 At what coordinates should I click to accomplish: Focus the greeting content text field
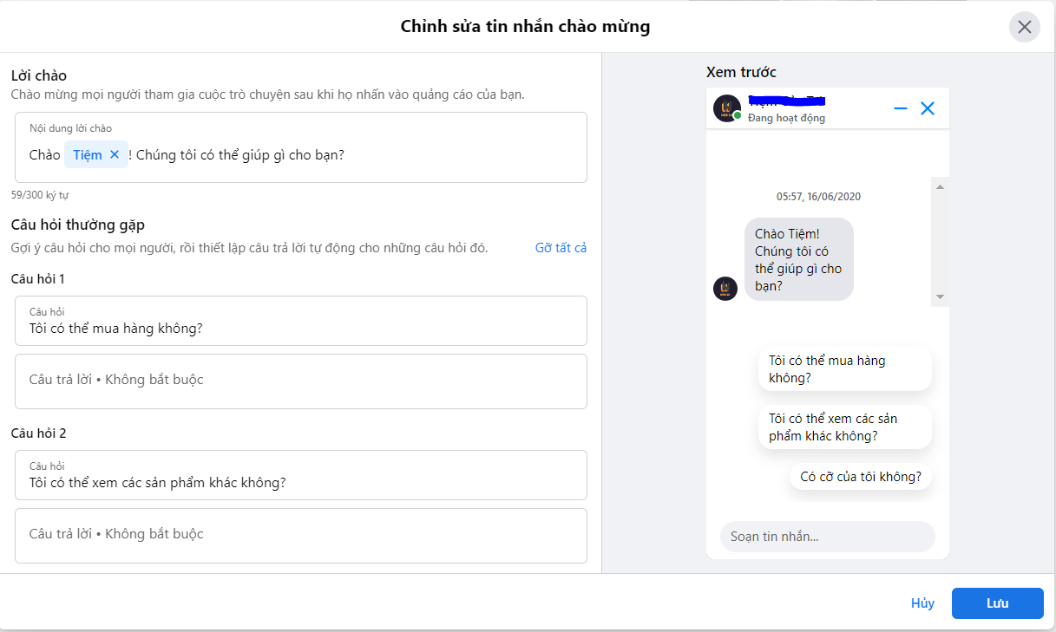click(301, 147)
